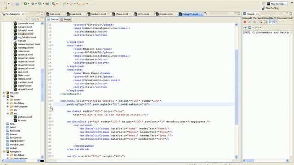Select Numericstepper1.mxml in the navigator
Viewport: 294px width, 165px height.
pyautogui.click(x=29, y=44)
